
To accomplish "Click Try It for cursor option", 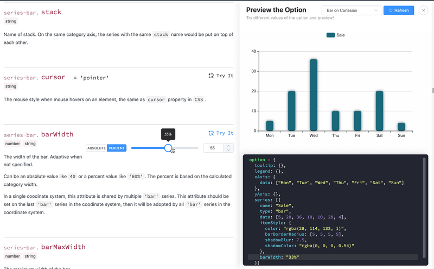I will coord(221,76).
